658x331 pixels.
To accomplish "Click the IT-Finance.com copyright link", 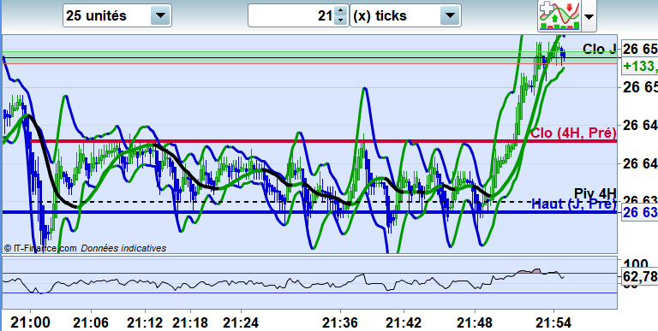I will pyautogui.click(x=40, y=248).
